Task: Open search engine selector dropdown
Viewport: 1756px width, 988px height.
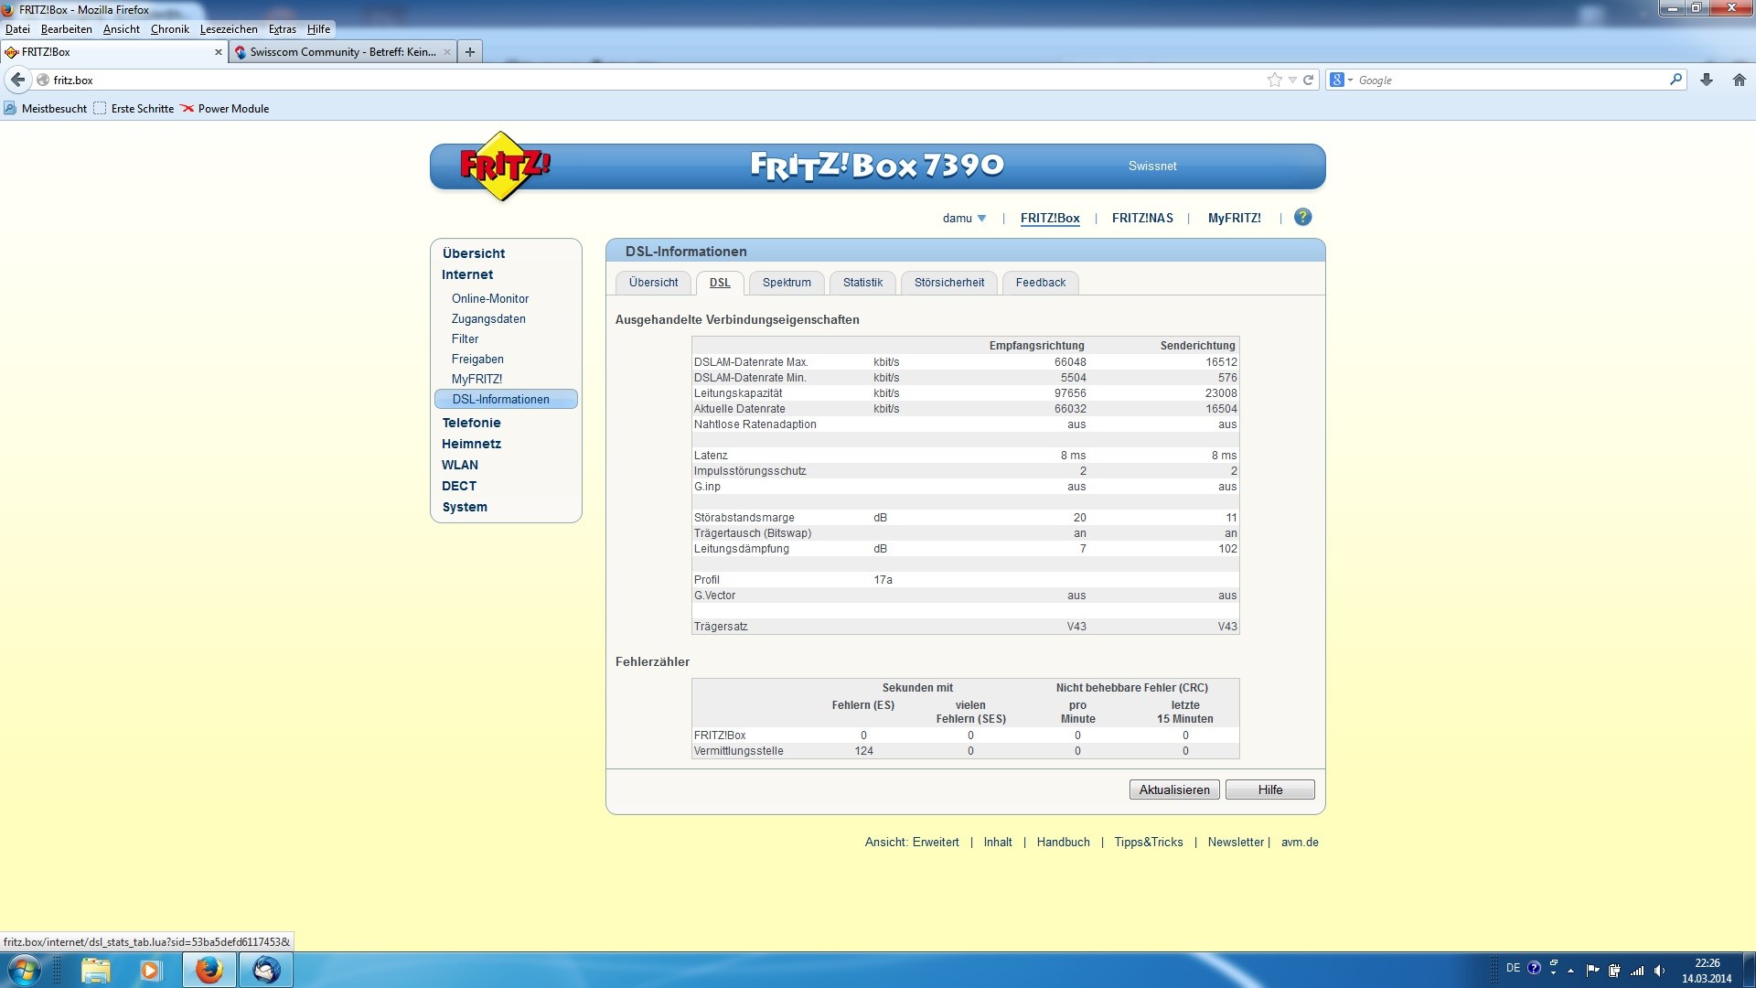Action: click(x=1341, y=80)
